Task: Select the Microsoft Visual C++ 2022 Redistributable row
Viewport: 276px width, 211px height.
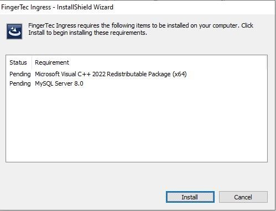Action: click(137, 74)
